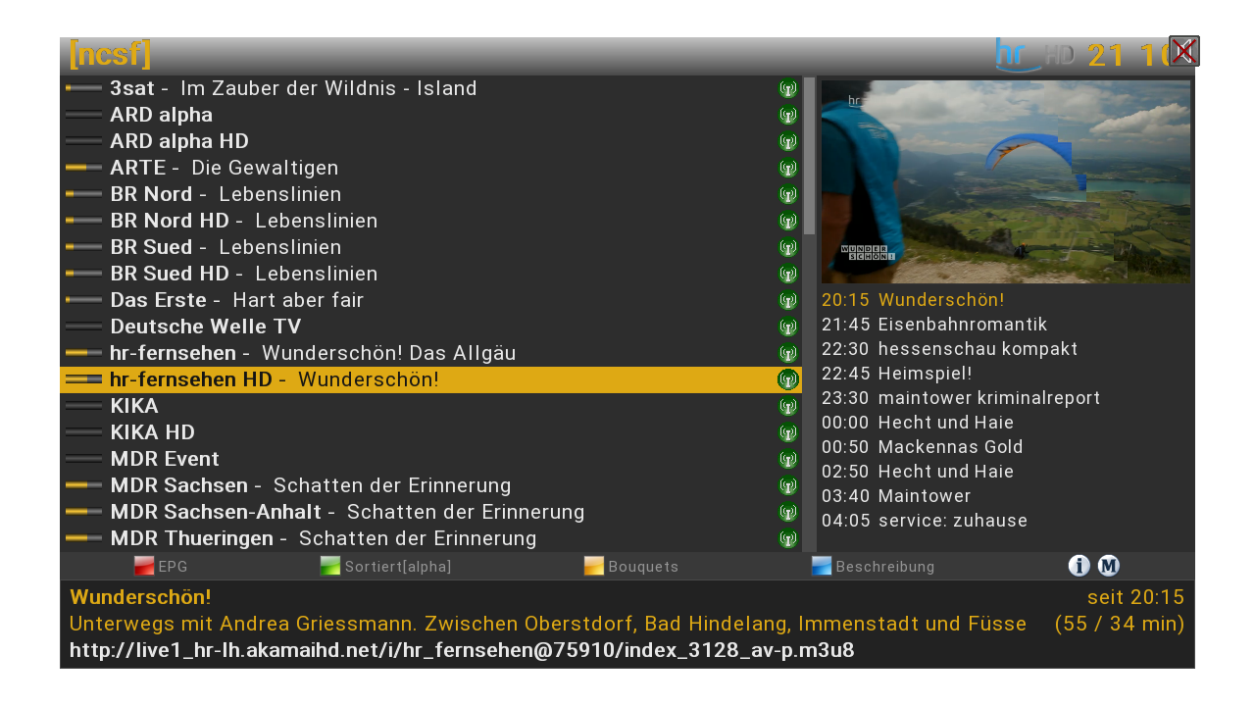Select channel BR Nord HD

coord(170,221)
